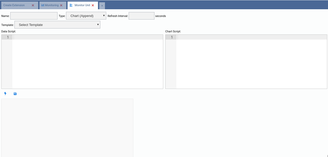Screen dimensions: 328x157
Task: Click the Refresh Interval input box
Action: pos(141,16)
